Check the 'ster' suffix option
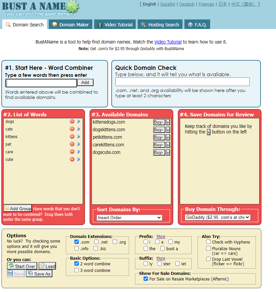The image size is (276, 292). pos(159,264)
